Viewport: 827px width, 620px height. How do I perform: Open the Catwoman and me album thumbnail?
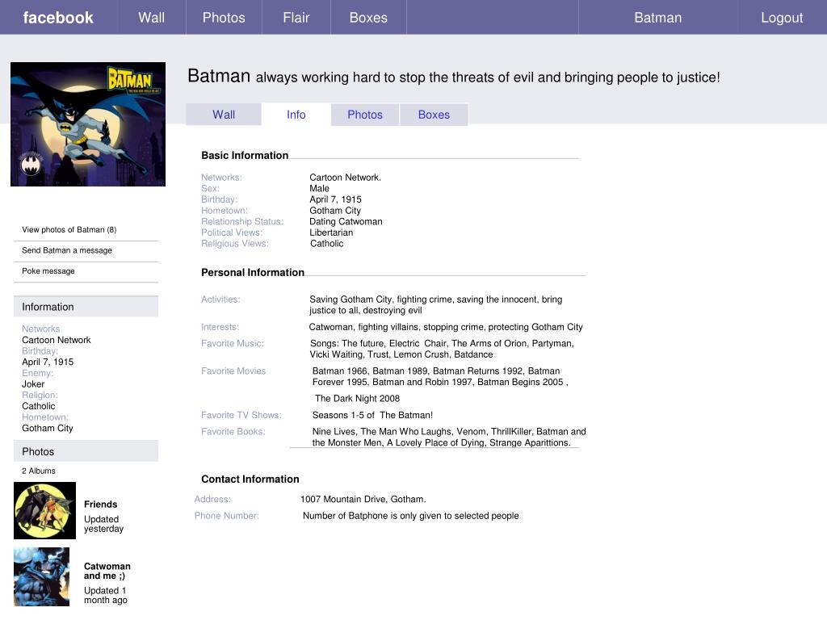[x=42, y=576]
